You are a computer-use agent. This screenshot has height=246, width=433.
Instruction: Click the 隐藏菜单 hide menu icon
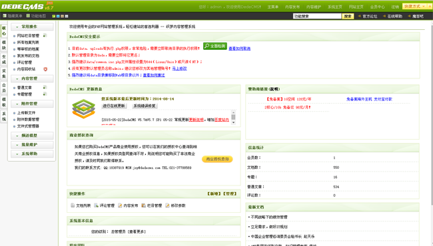(5, 16)
